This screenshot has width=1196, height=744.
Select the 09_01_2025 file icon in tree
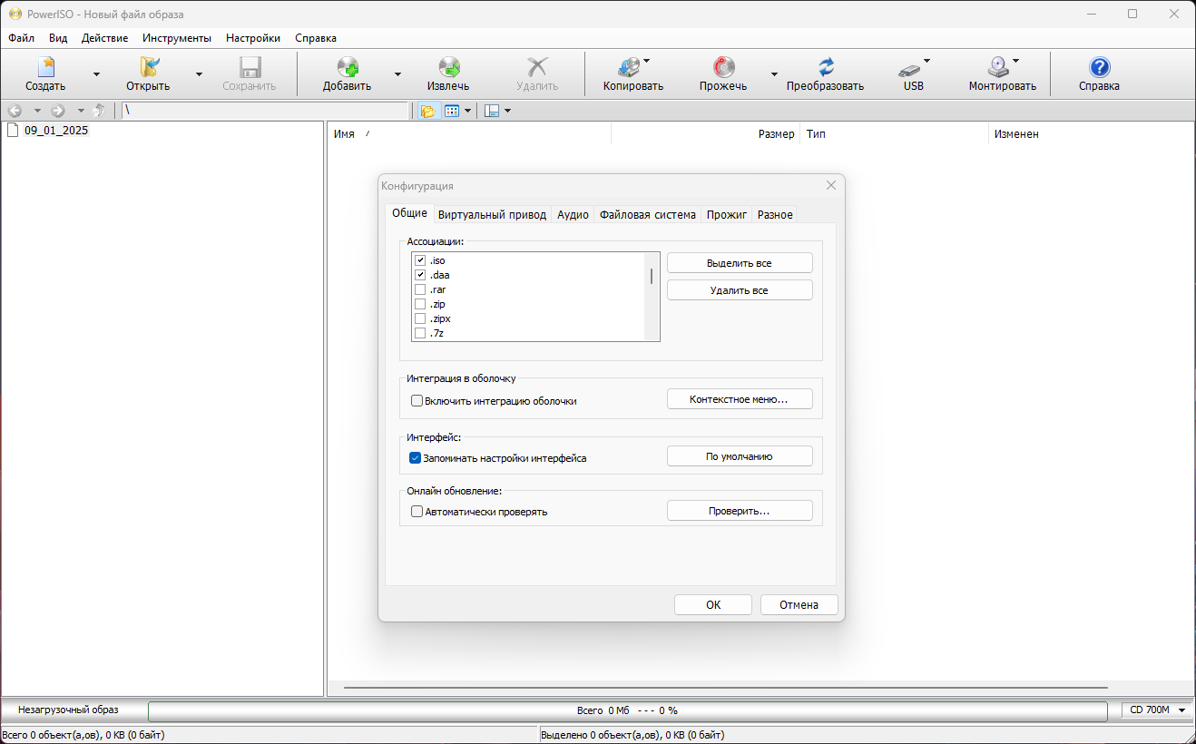tap(13, 130)
